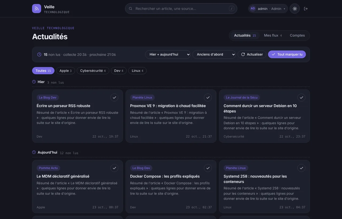Select the Toutes category filter

coord(43,71)
